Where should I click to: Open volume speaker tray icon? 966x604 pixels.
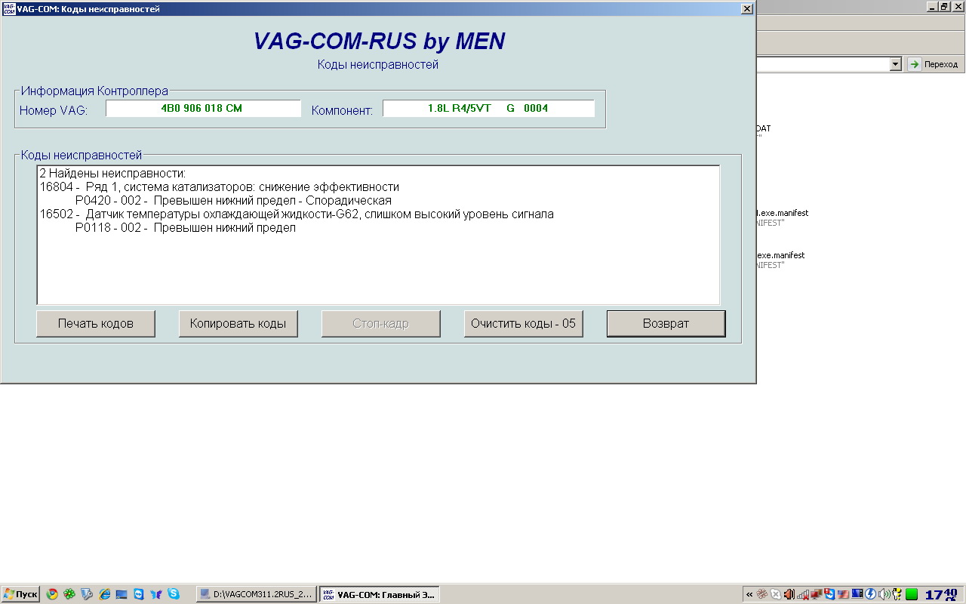pyautogui.click(x=884, y=594)
